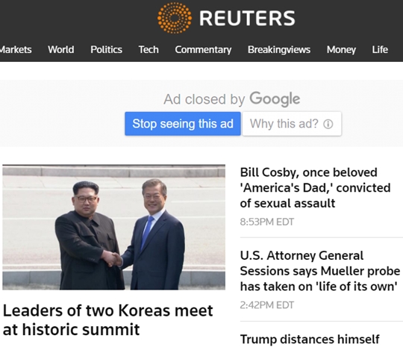
Task: Select the Tech navigation item
Action: [x=149, y=49]
